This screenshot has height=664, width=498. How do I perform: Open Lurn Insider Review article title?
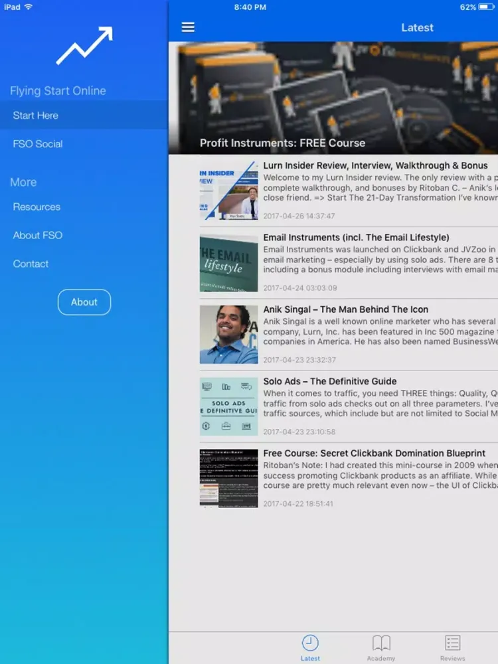[x=375, y=165]
